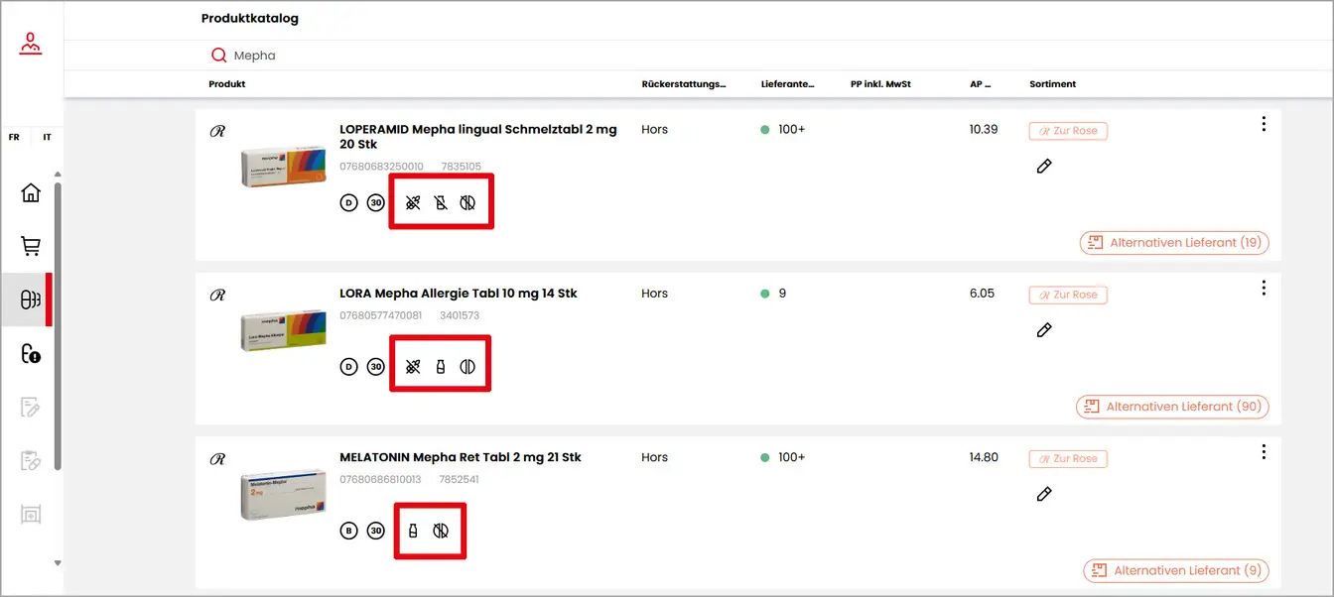The height and width of the screenshot is (597, 1334).
Task: Open the shelf storage icon in the sidebar
Action: [31, 514]
